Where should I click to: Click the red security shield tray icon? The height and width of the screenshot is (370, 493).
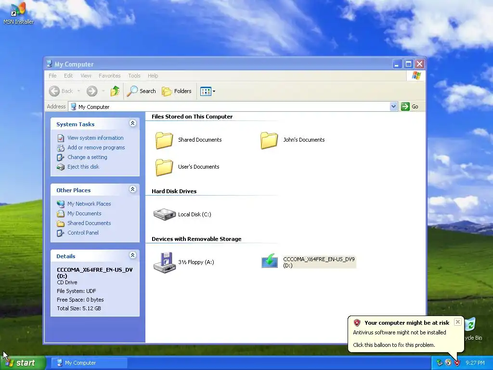point(457,363)
